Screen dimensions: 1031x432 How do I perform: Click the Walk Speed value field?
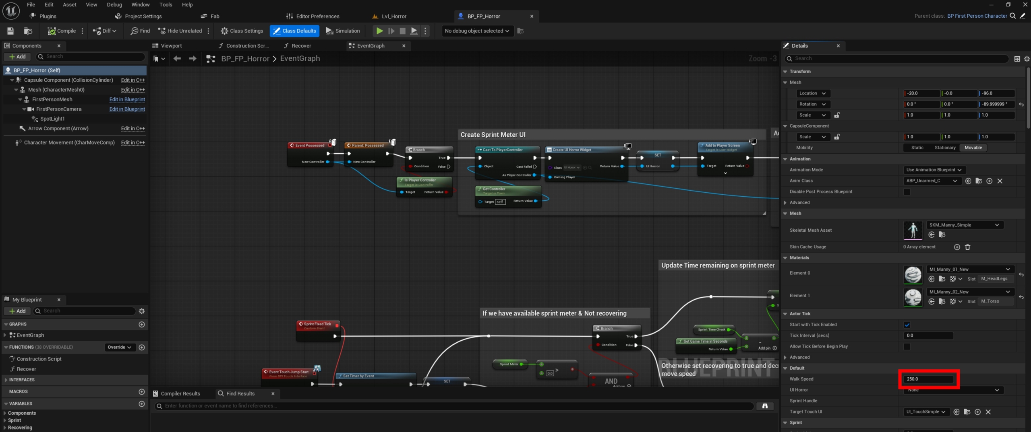coord(928,379)
